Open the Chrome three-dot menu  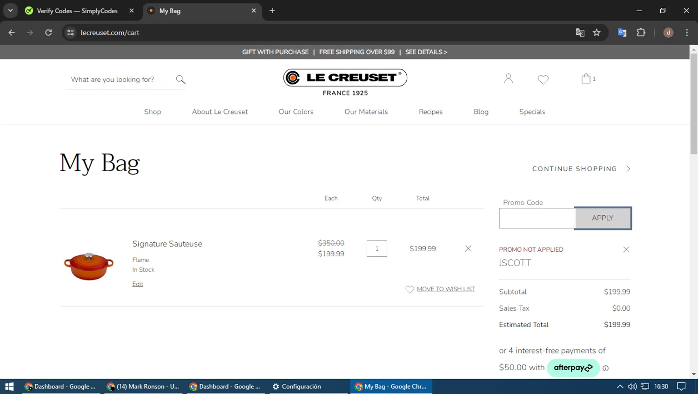[x=687, y=33]
